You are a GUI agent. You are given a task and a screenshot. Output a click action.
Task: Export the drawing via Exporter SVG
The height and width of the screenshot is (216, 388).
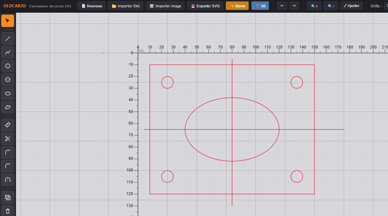[205, 6]
